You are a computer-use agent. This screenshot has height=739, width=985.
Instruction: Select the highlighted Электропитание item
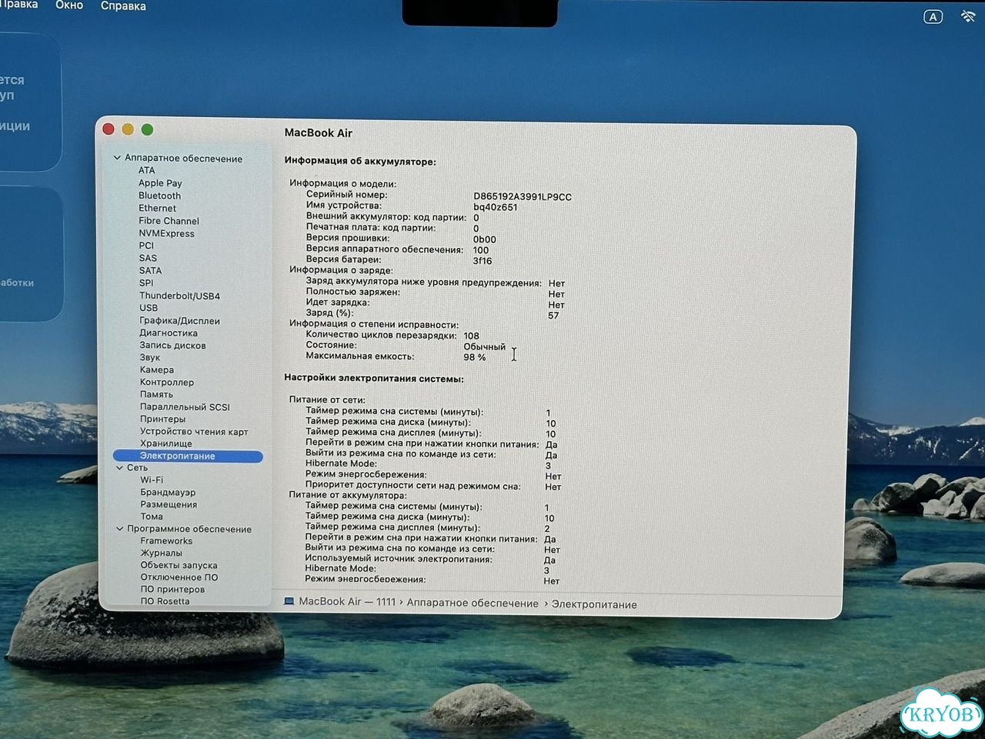[x=188, y=456]
